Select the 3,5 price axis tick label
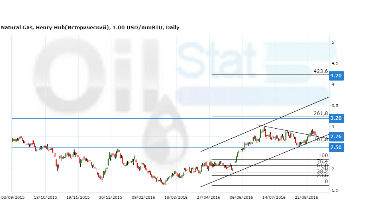Image resolution: width=365 pixels, height=204 pixels. (333, 105)
